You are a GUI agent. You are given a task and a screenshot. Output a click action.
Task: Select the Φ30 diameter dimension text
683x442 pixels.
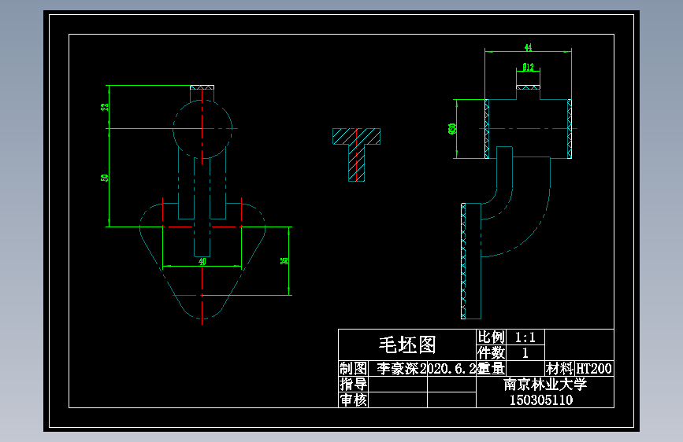(452, 129)
